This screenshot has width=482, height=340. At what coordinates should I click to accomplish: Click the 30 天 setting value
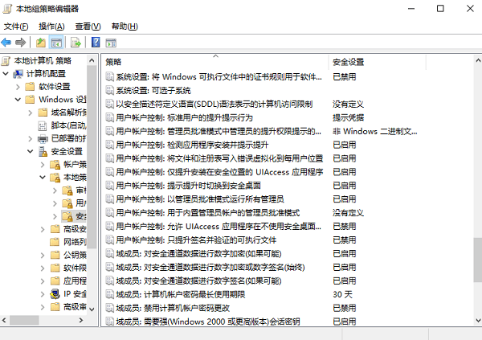click(x=342, y=294)
